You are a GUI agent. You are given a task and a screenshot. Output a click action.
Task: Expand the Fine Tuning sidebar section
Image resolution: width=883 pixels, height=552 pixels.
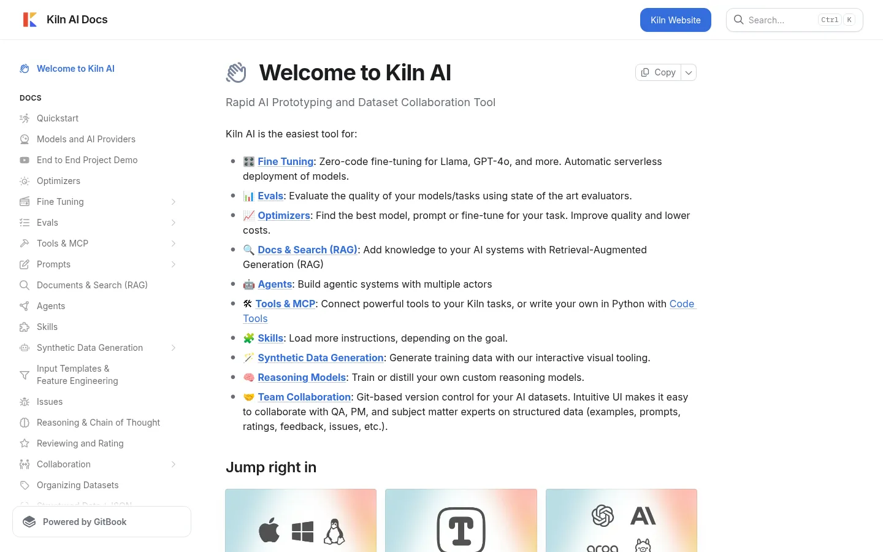[x=174, y=202]
